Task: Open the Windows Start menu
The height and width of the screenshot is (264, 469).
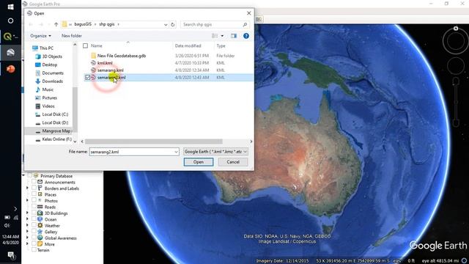Action: point(10,7)
